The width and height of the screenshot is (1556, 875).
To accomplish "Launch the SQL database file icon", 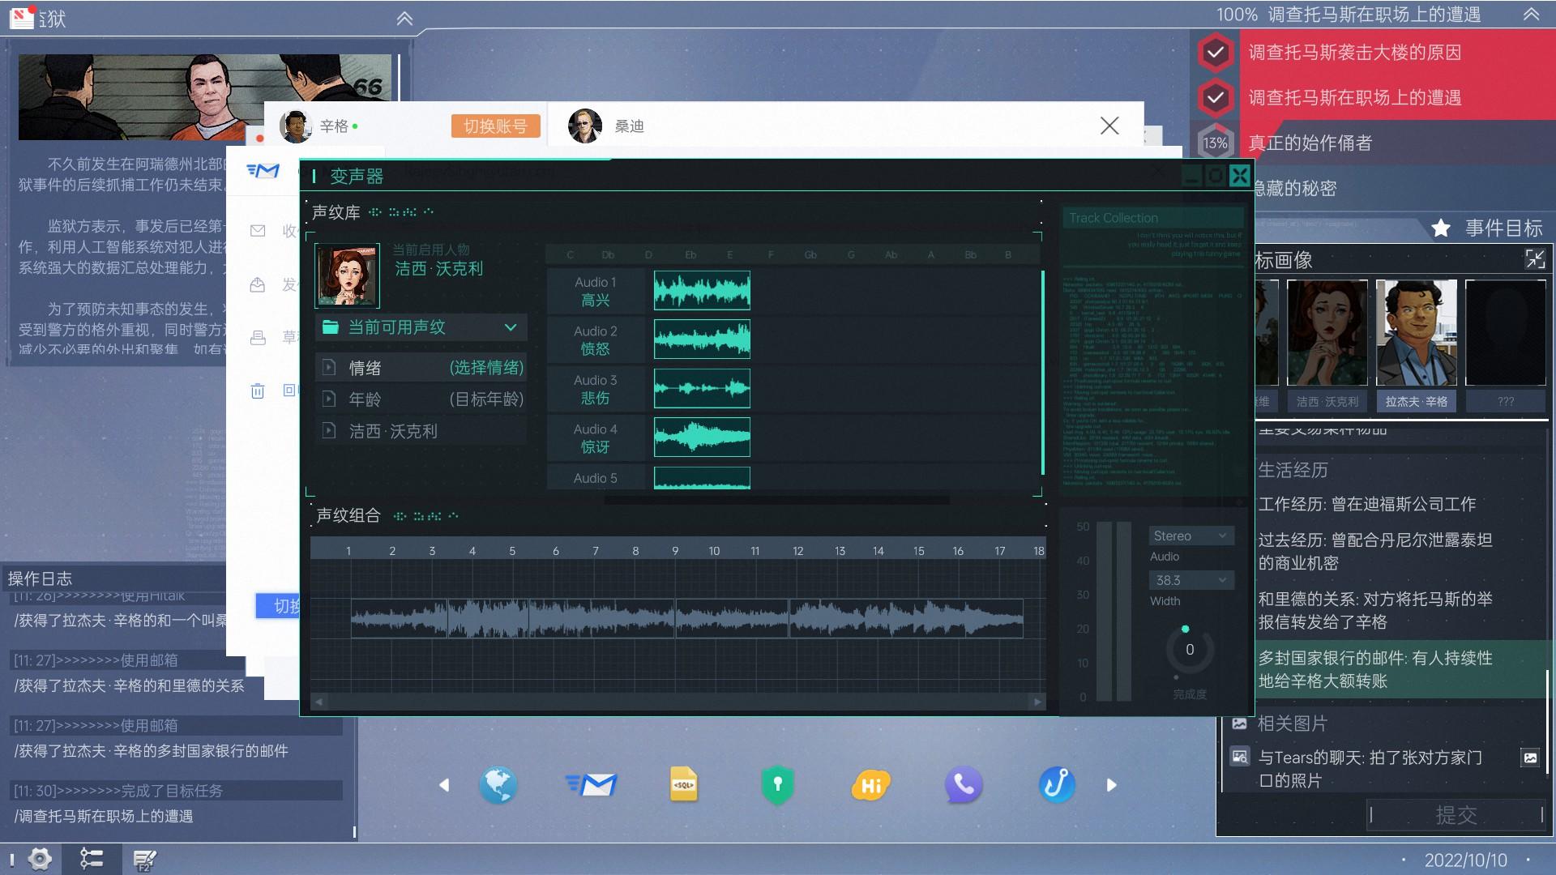I will (683, 784).
